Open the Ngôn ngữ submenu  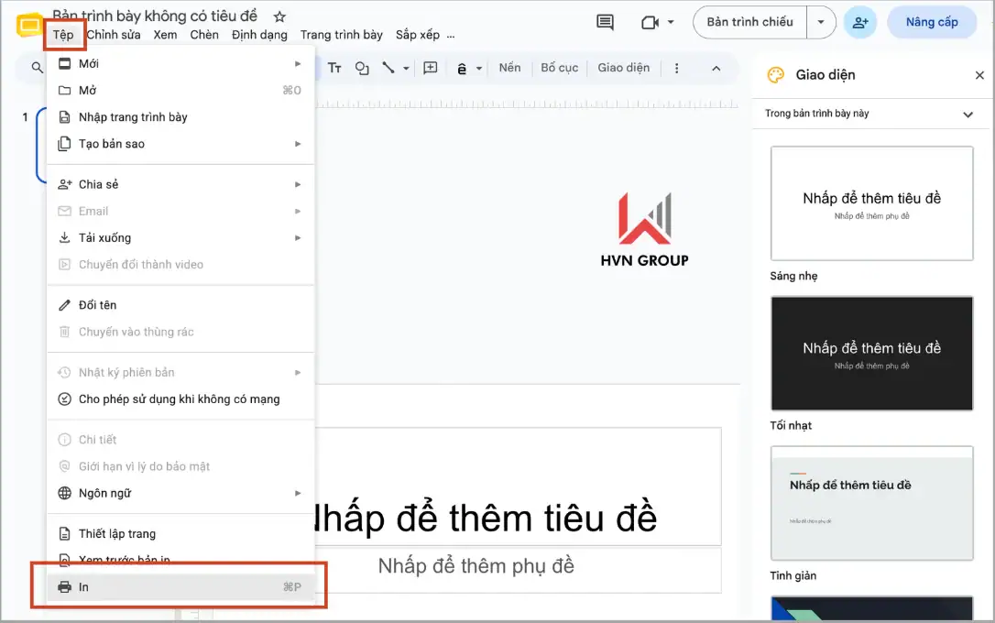[x=180, y=493]
